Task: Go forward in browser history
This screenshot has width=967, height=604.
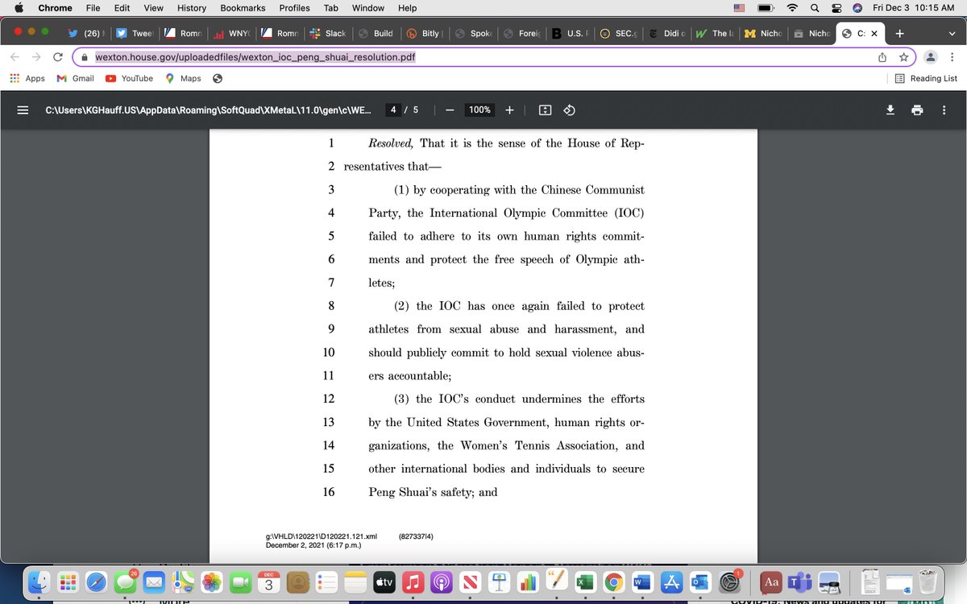Action: pyautogui.click(x=36, y=57)
